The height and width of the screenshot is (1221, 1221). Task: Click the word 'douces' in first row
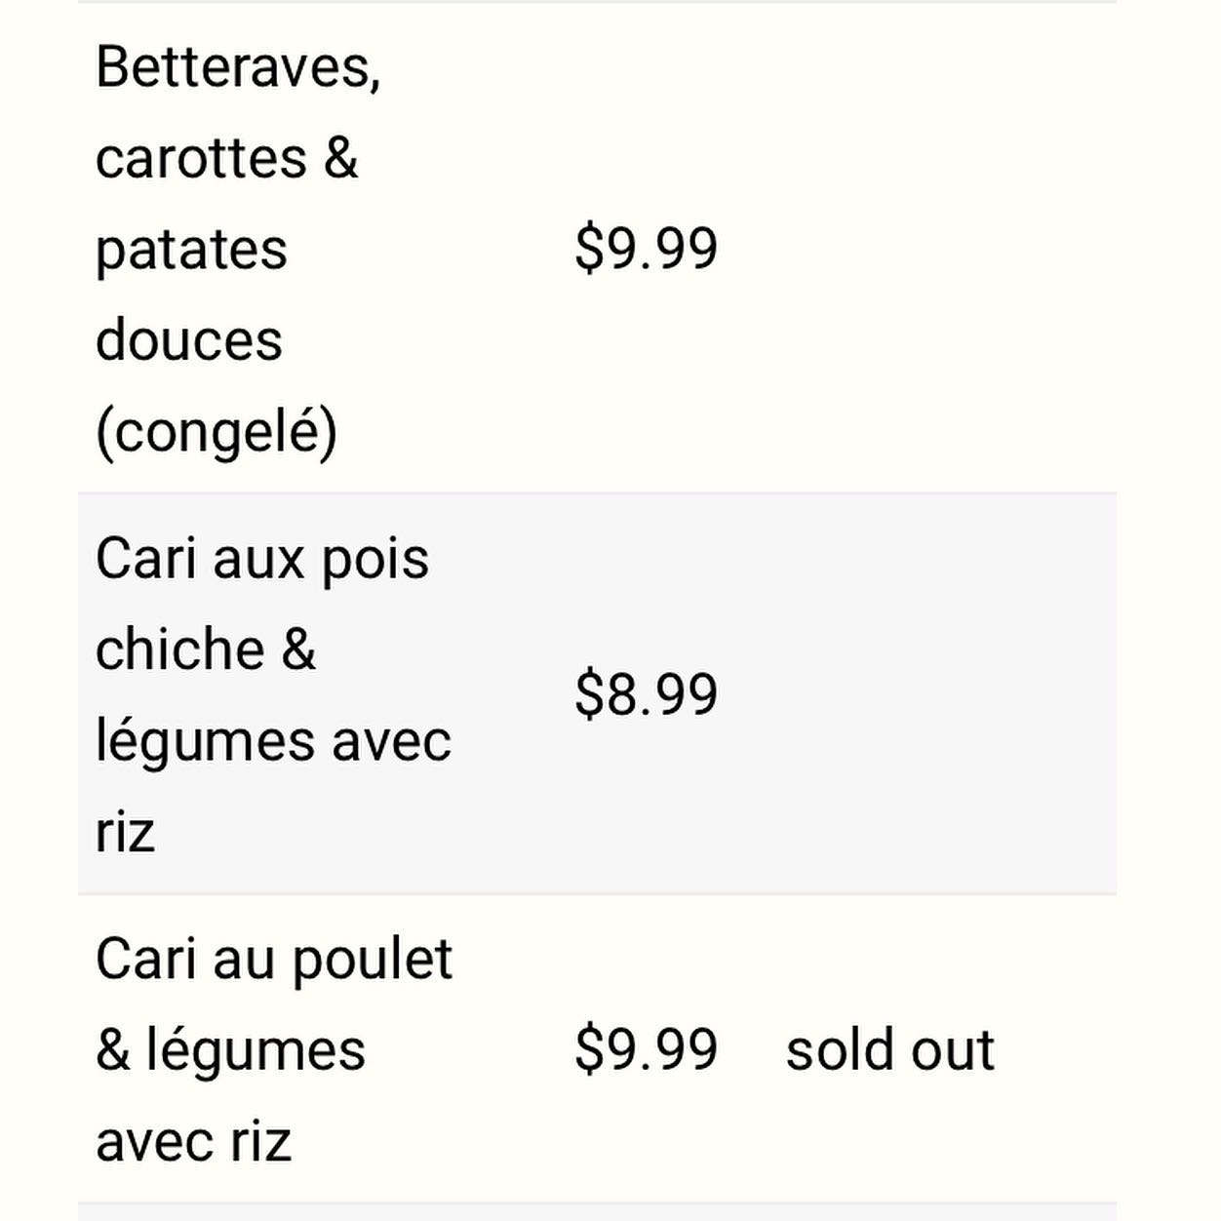point(189,340)
